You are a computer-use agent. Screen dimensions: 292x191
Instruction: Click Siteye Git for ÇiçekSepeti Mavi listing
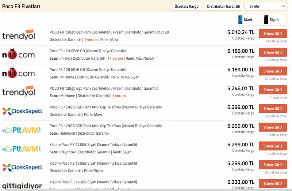coord(273,108)
